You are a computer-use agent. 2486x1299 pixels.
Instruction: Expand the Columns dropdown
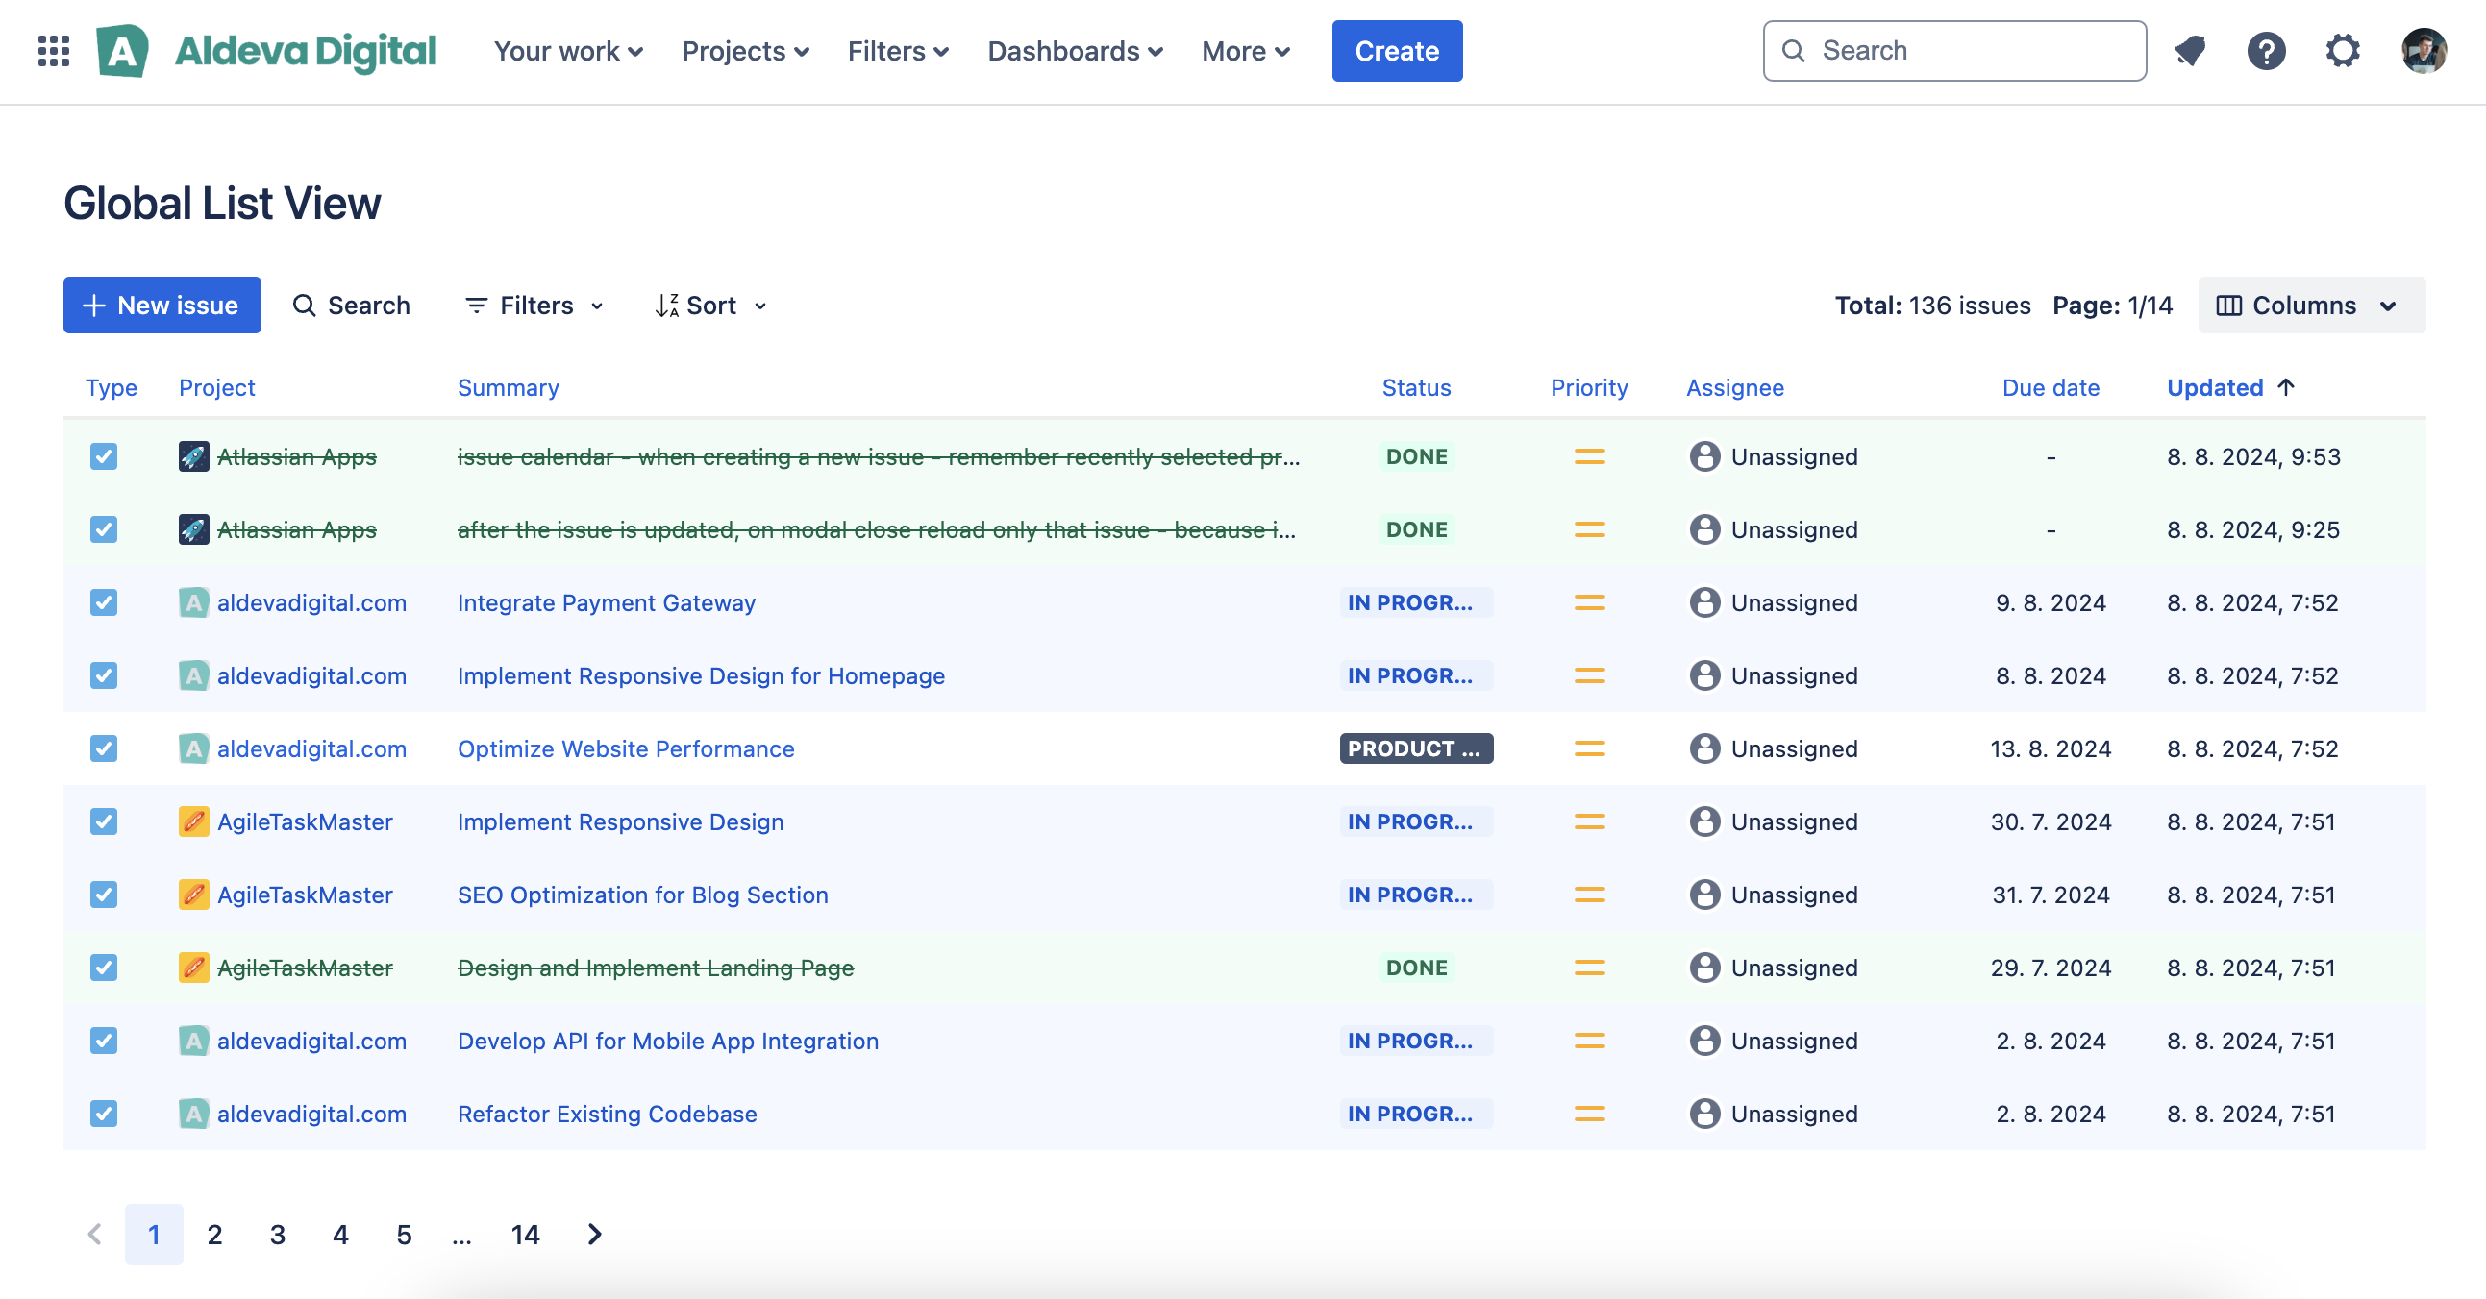point(2310,306)
